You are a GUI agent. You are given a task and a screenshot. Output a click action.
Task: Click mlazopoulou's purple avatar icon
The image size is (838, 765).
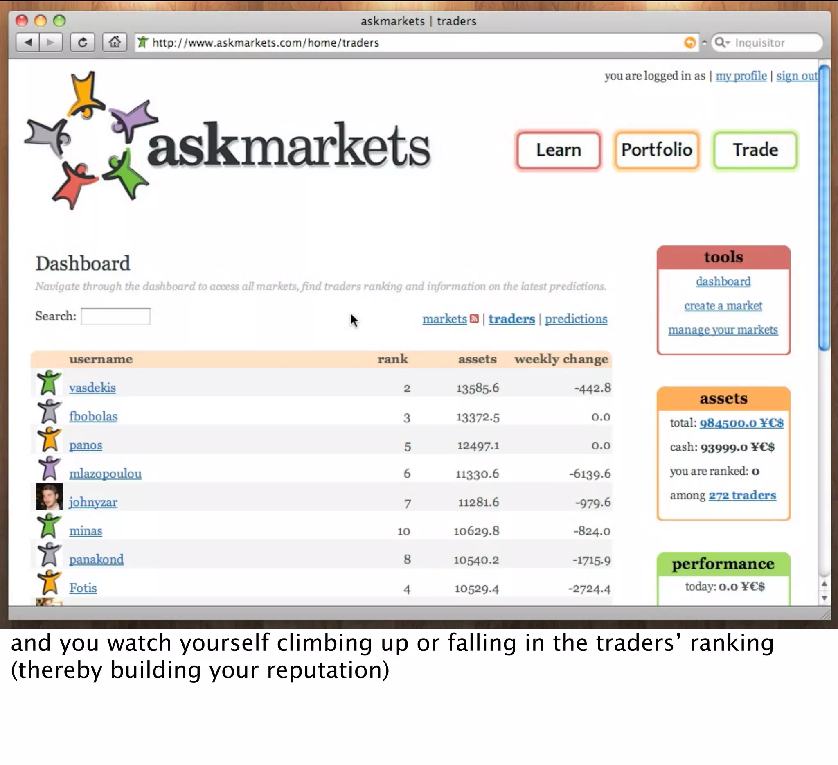point(49,468)
